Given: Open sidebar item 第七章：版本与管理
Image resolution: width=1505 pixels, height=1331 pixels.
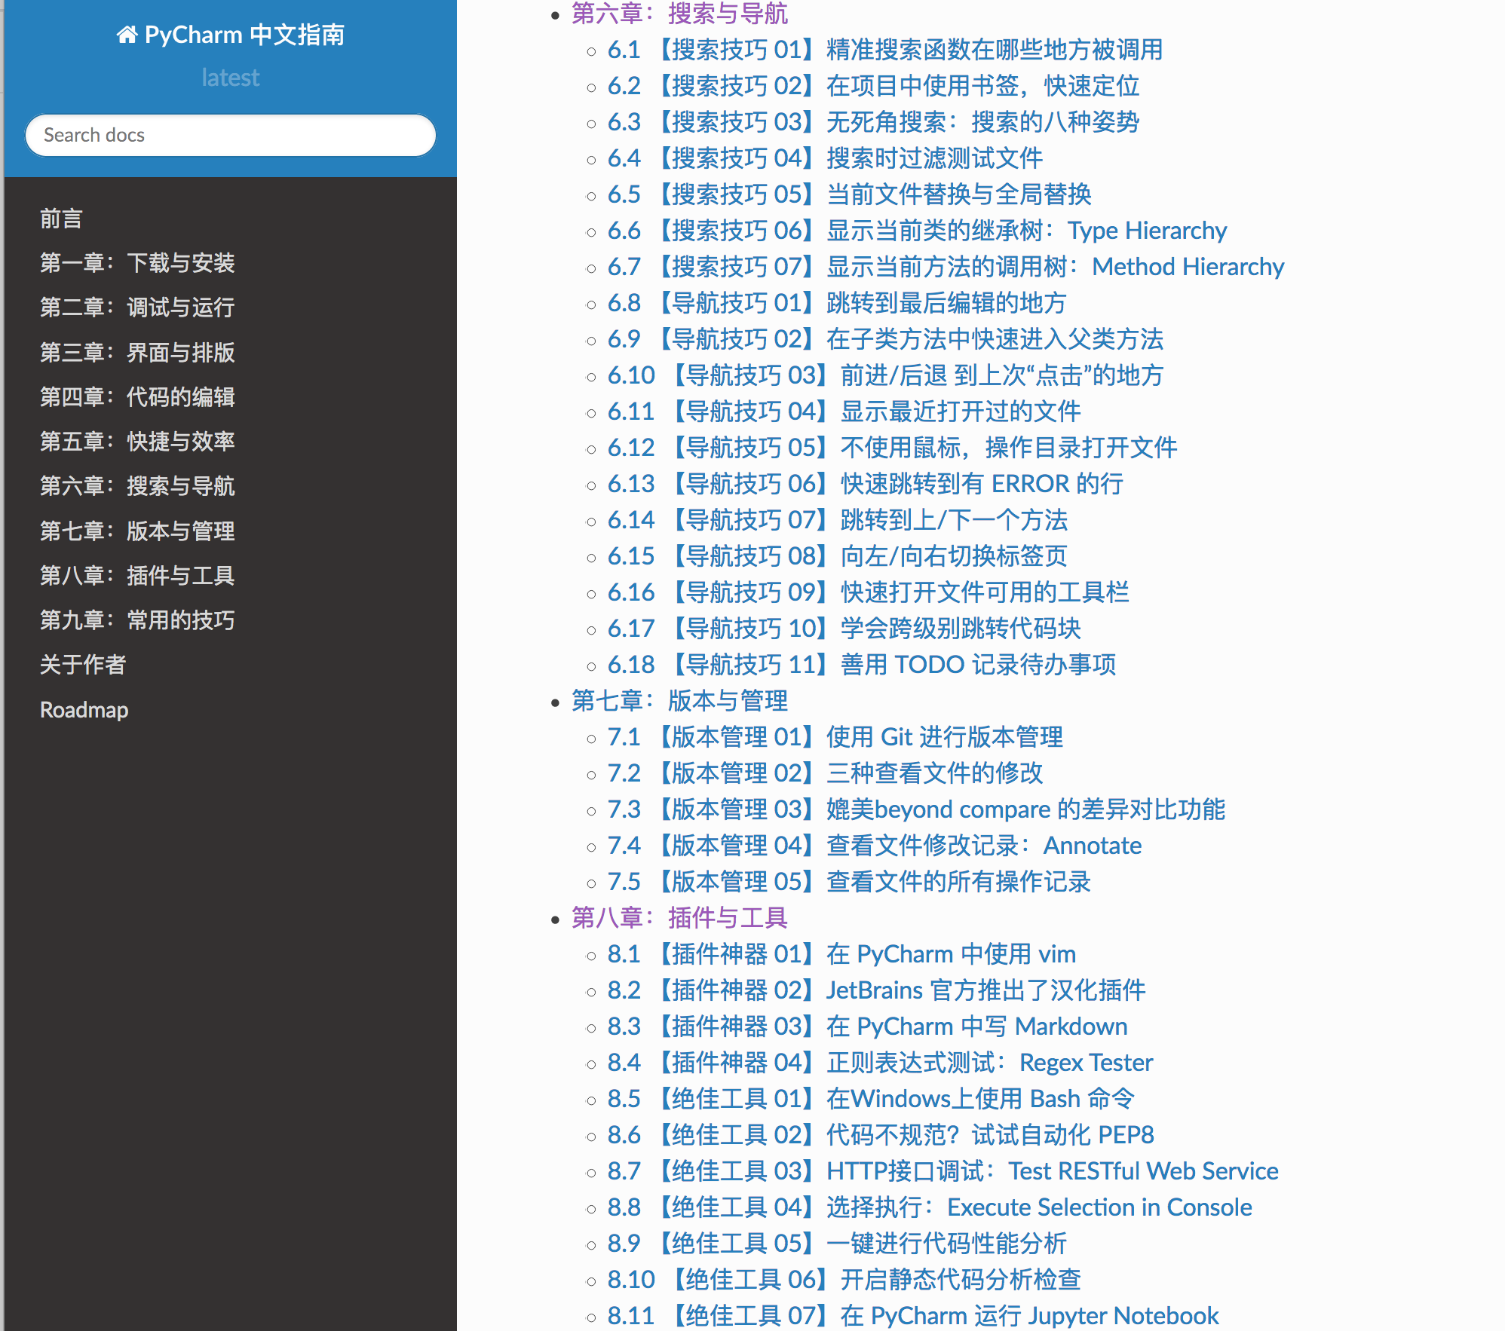Looking at the screenshot, I should [x=137, y=531].
